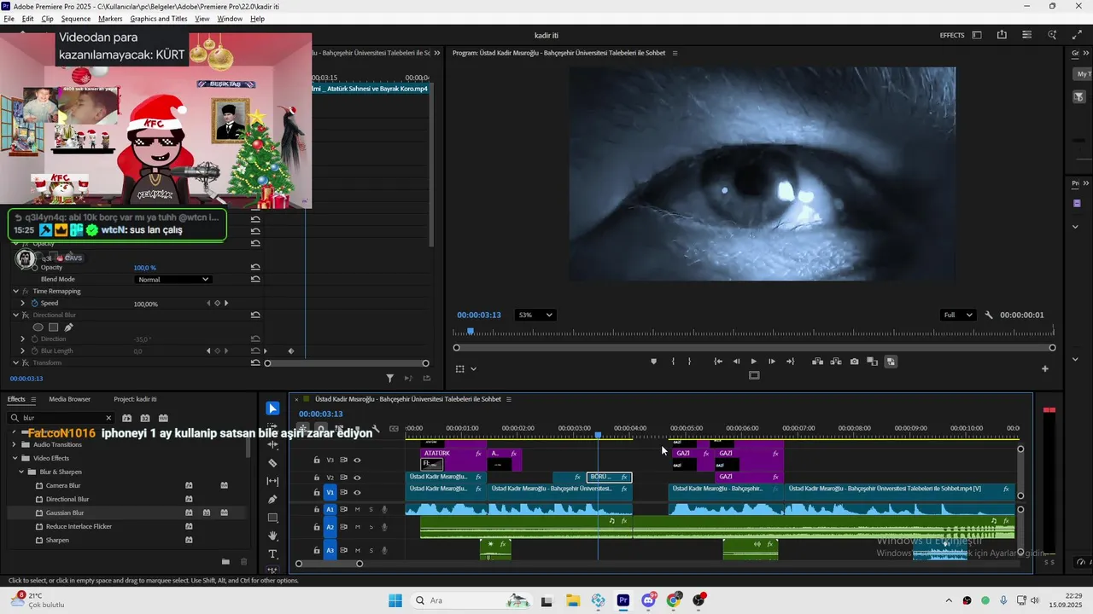Open the Program monitor button editor plus
Image resolution: width=1093 pixels, height=614 pixels.
1044,368
